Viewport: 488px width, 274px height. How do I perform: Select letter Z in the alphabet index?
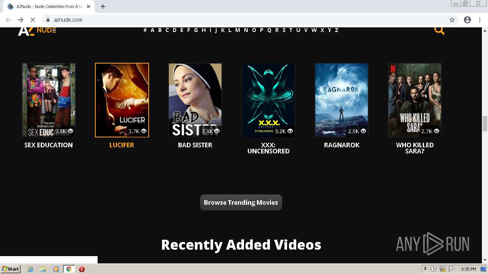pyautogui.click(x=336, y=30)
